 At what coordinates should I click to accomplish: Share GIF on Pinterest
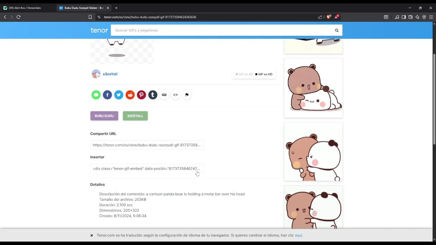141,95
